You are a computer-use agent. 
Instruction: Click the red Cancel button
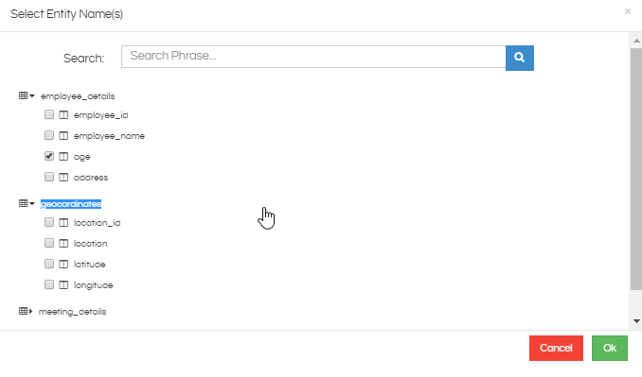[x=556, y=348]
